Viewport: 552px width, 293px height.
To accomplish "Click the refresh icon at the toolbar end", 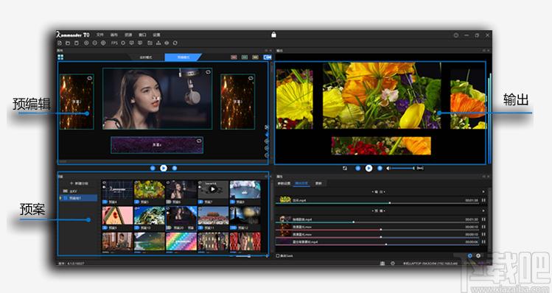I will (175, 43).
